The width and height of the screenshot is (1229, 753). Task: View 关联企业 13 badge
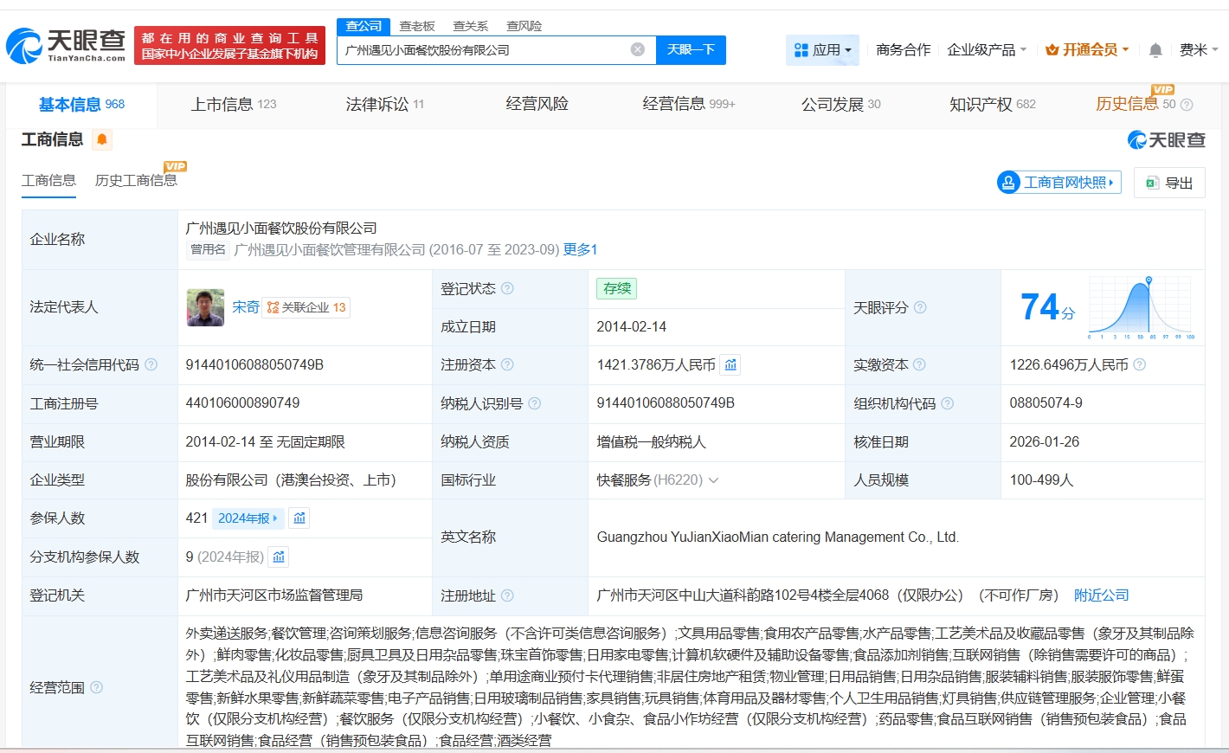point(306,307)
